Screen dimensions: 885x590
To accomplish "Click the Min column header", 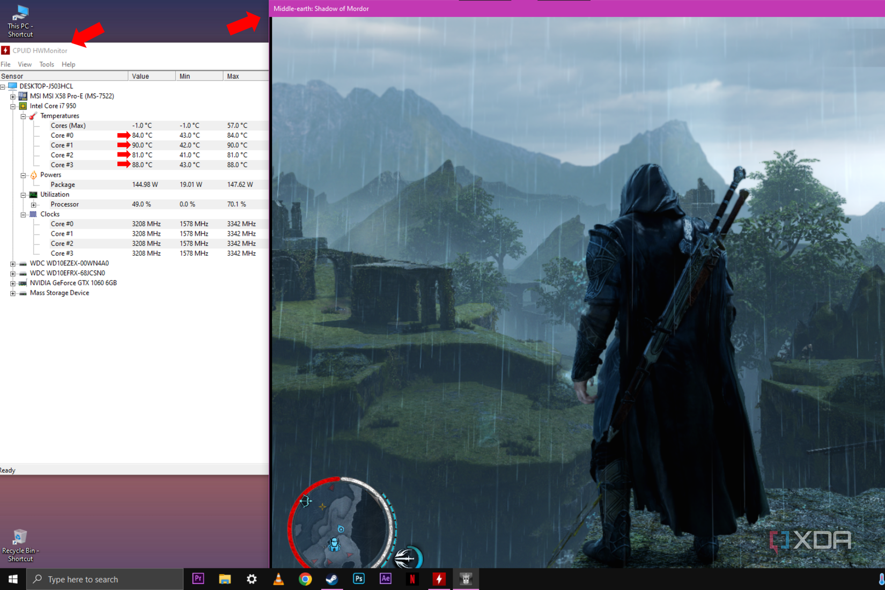I will coord(199,76).
